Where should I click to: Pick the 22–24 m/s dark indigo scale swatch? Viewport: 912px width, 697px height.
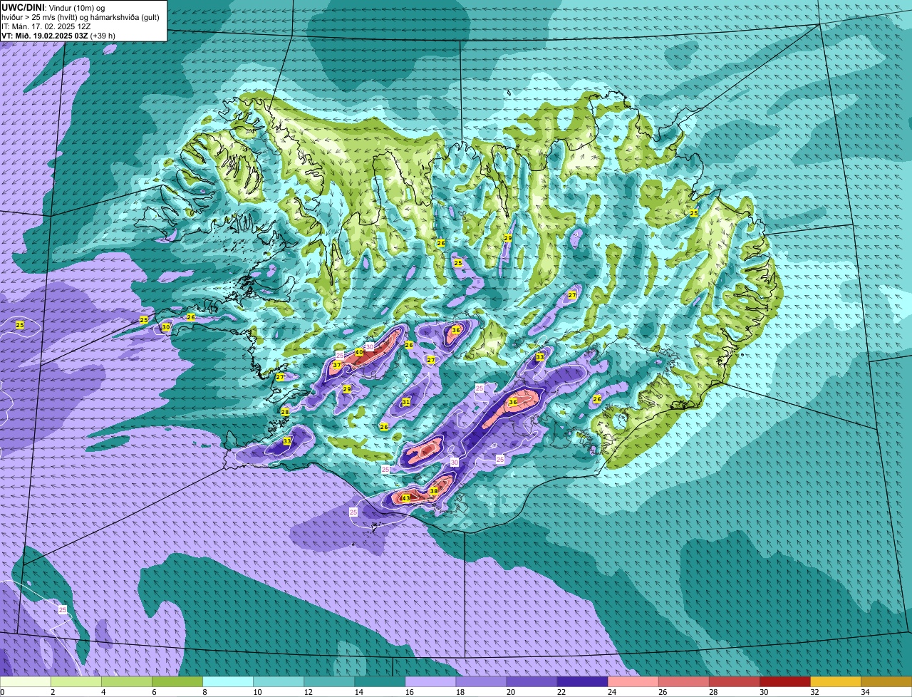582,681
